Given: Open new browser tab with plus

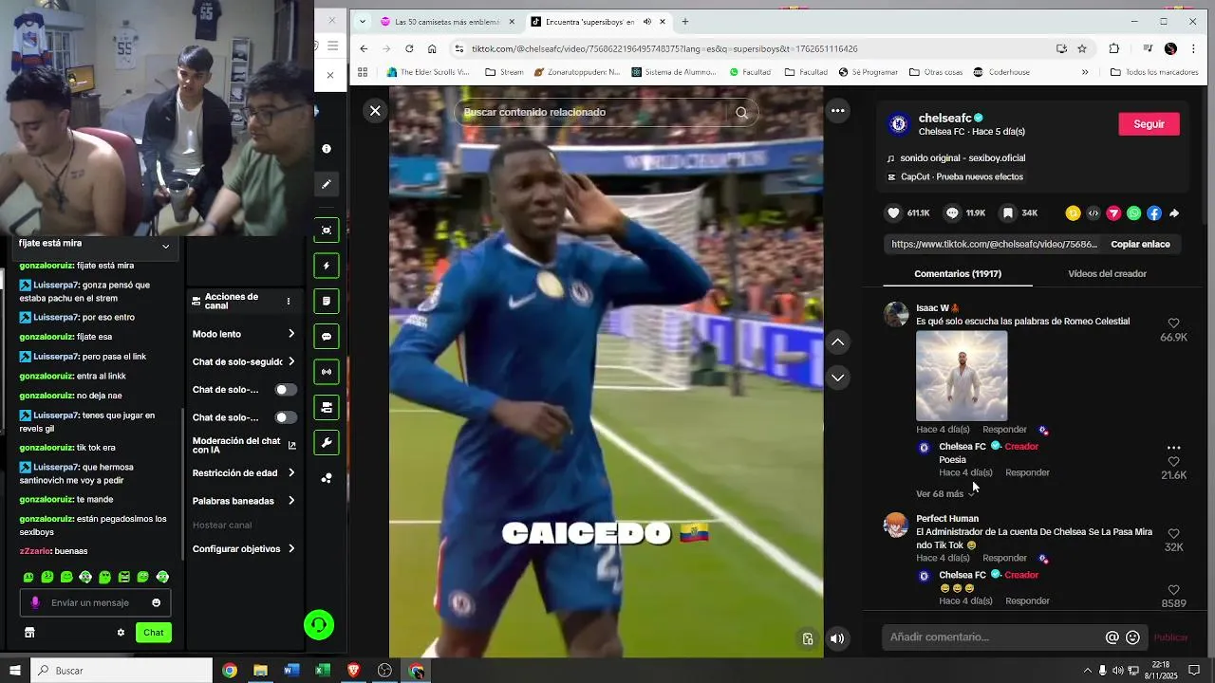Looking at the screenshot, I should click(x=684, y=22).
